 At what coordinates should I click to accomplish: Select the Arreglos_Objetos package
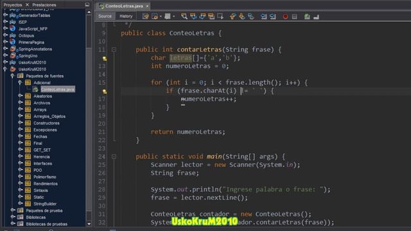[x=49, y=116]
